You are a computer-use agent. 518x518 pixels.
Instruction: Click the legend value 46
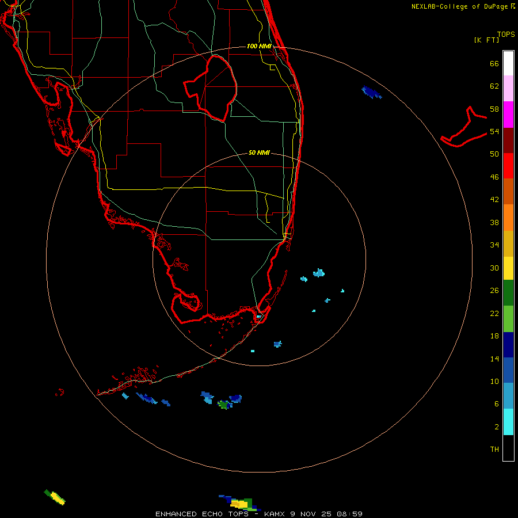(x=494, y=177)
